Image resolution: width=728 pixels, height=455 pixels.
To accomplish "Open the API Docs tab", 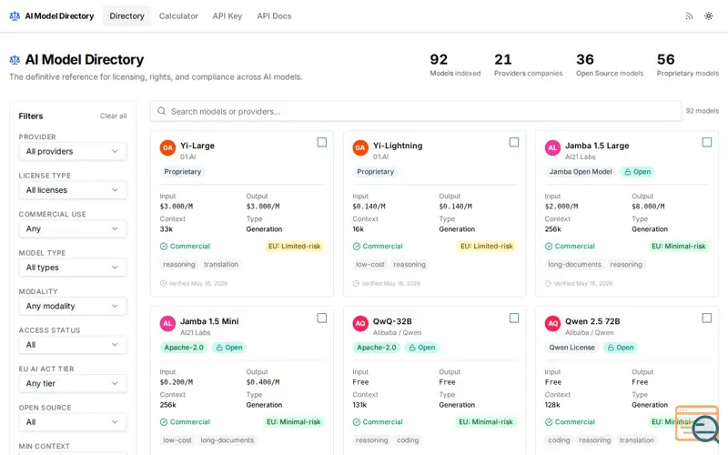I will 274,16.
